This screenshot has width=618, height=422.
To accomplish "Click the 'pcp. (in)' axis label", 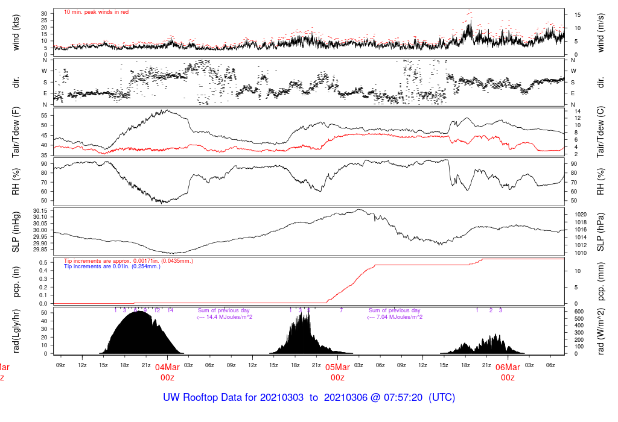I will click(16, 282).
